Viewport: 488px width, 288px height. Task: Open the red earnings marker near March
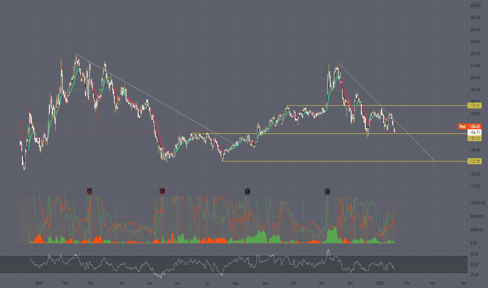[90, 191]
